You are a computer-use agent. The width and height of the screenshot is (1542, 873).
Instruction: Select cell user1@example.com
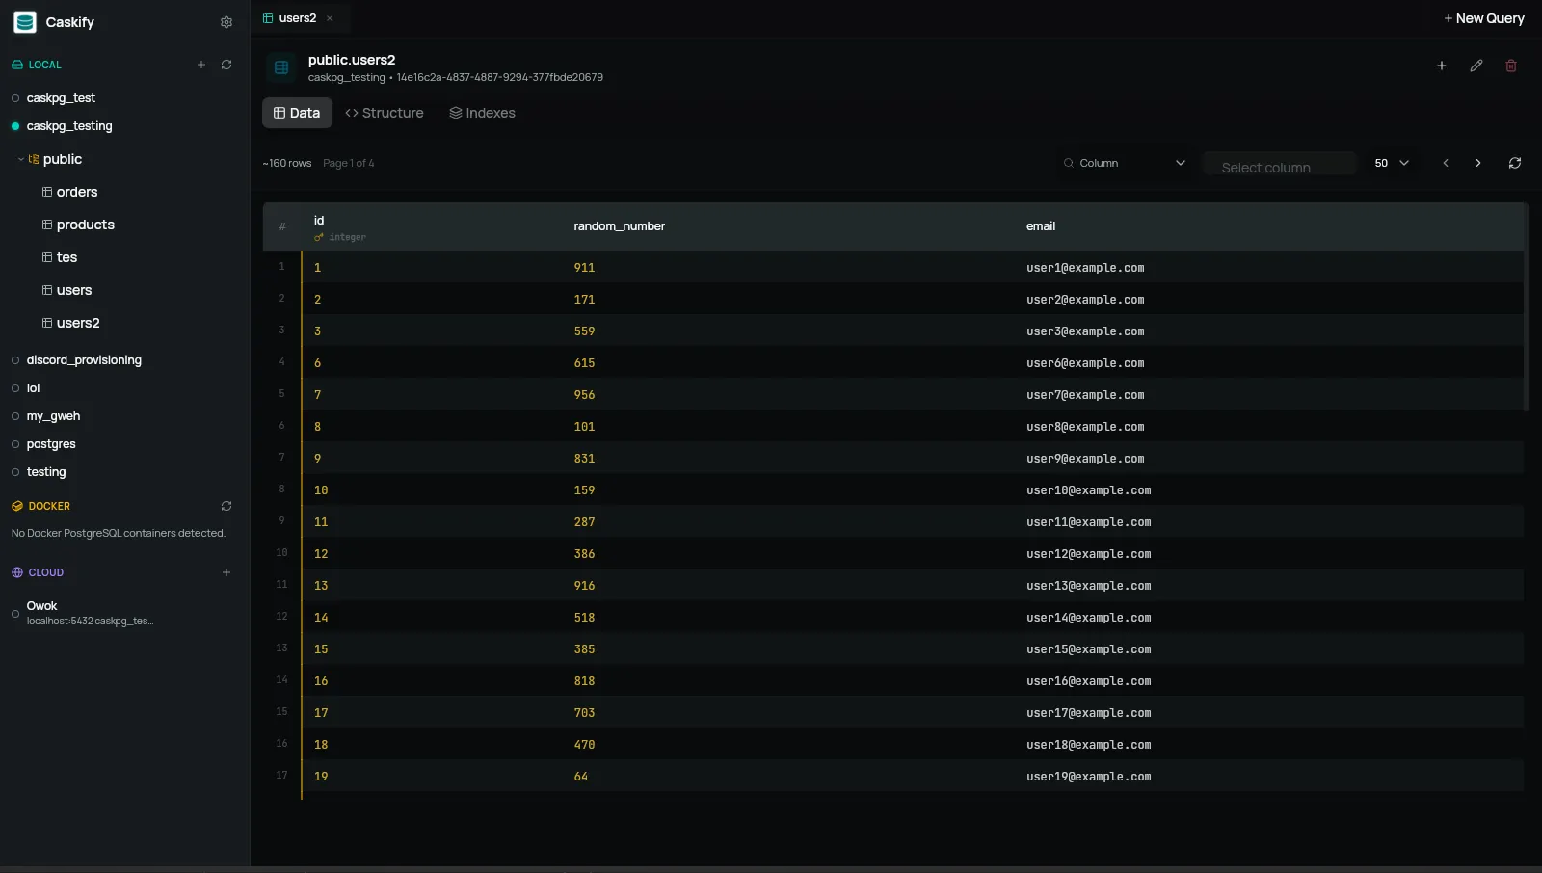pyautogui.click(x=1085, y=268)
